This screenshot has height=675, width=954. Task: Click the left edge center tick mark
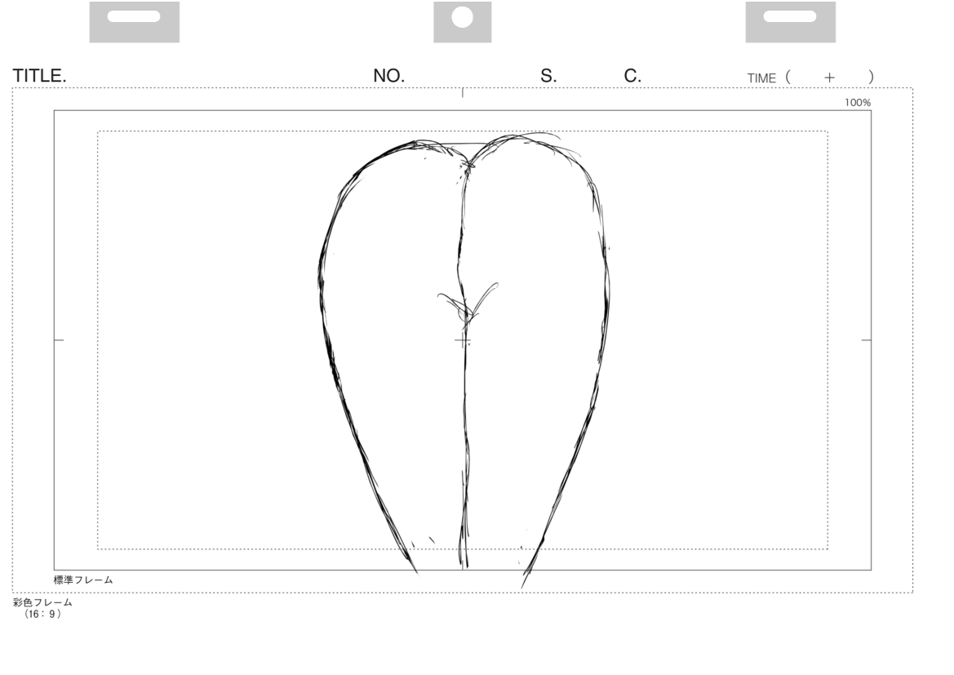tap(59, 339)
